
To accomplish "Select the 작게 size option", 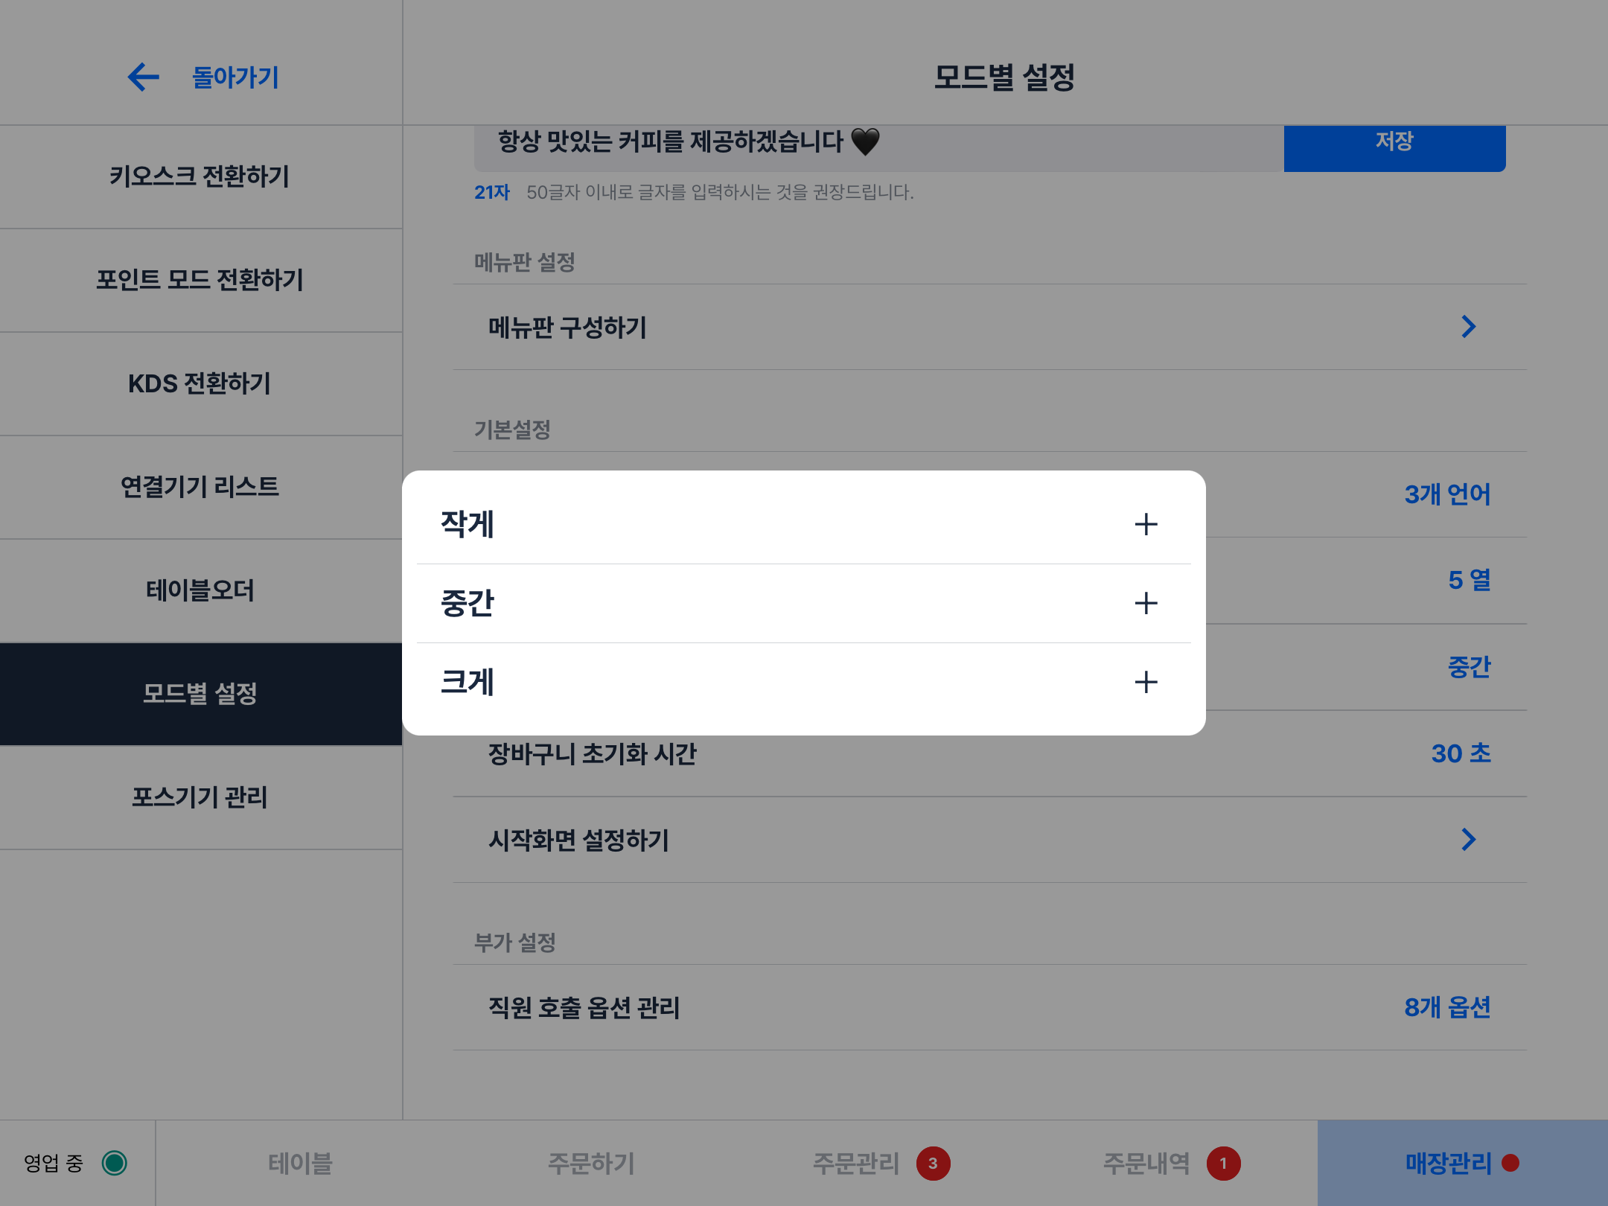I will 468,524.
